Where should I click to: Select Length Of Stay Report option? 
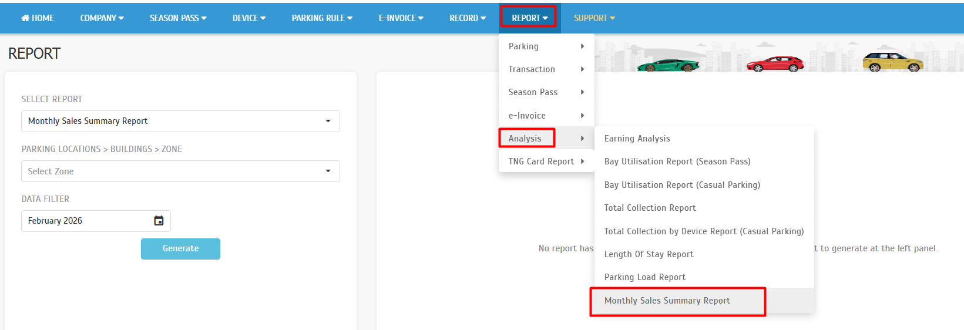coord(649,254)
